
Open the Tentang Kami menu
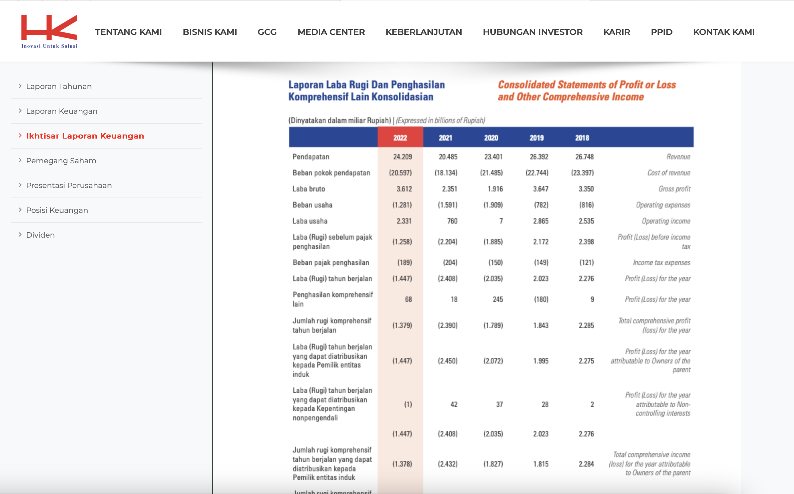click(x=129, y=32)
